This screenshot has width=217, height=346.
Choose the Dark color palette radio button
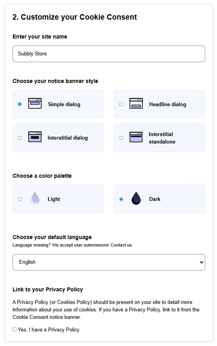click(x=121, y=199)
